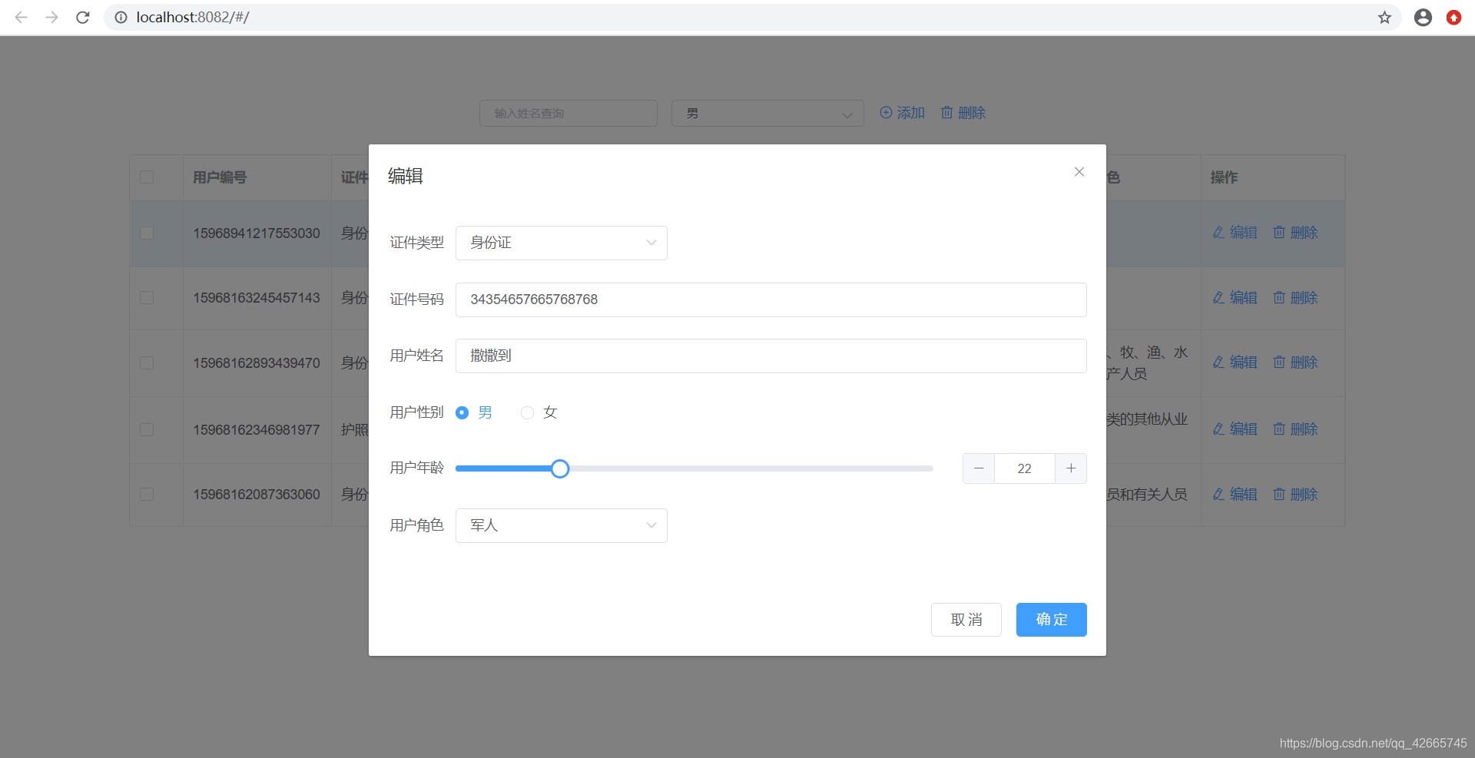Image resolution: width=1475 pixels, height=758 pixels.
Task: Click 确定 to confirm the edit
Action: pyautogui.click(x=1052, y=620)
